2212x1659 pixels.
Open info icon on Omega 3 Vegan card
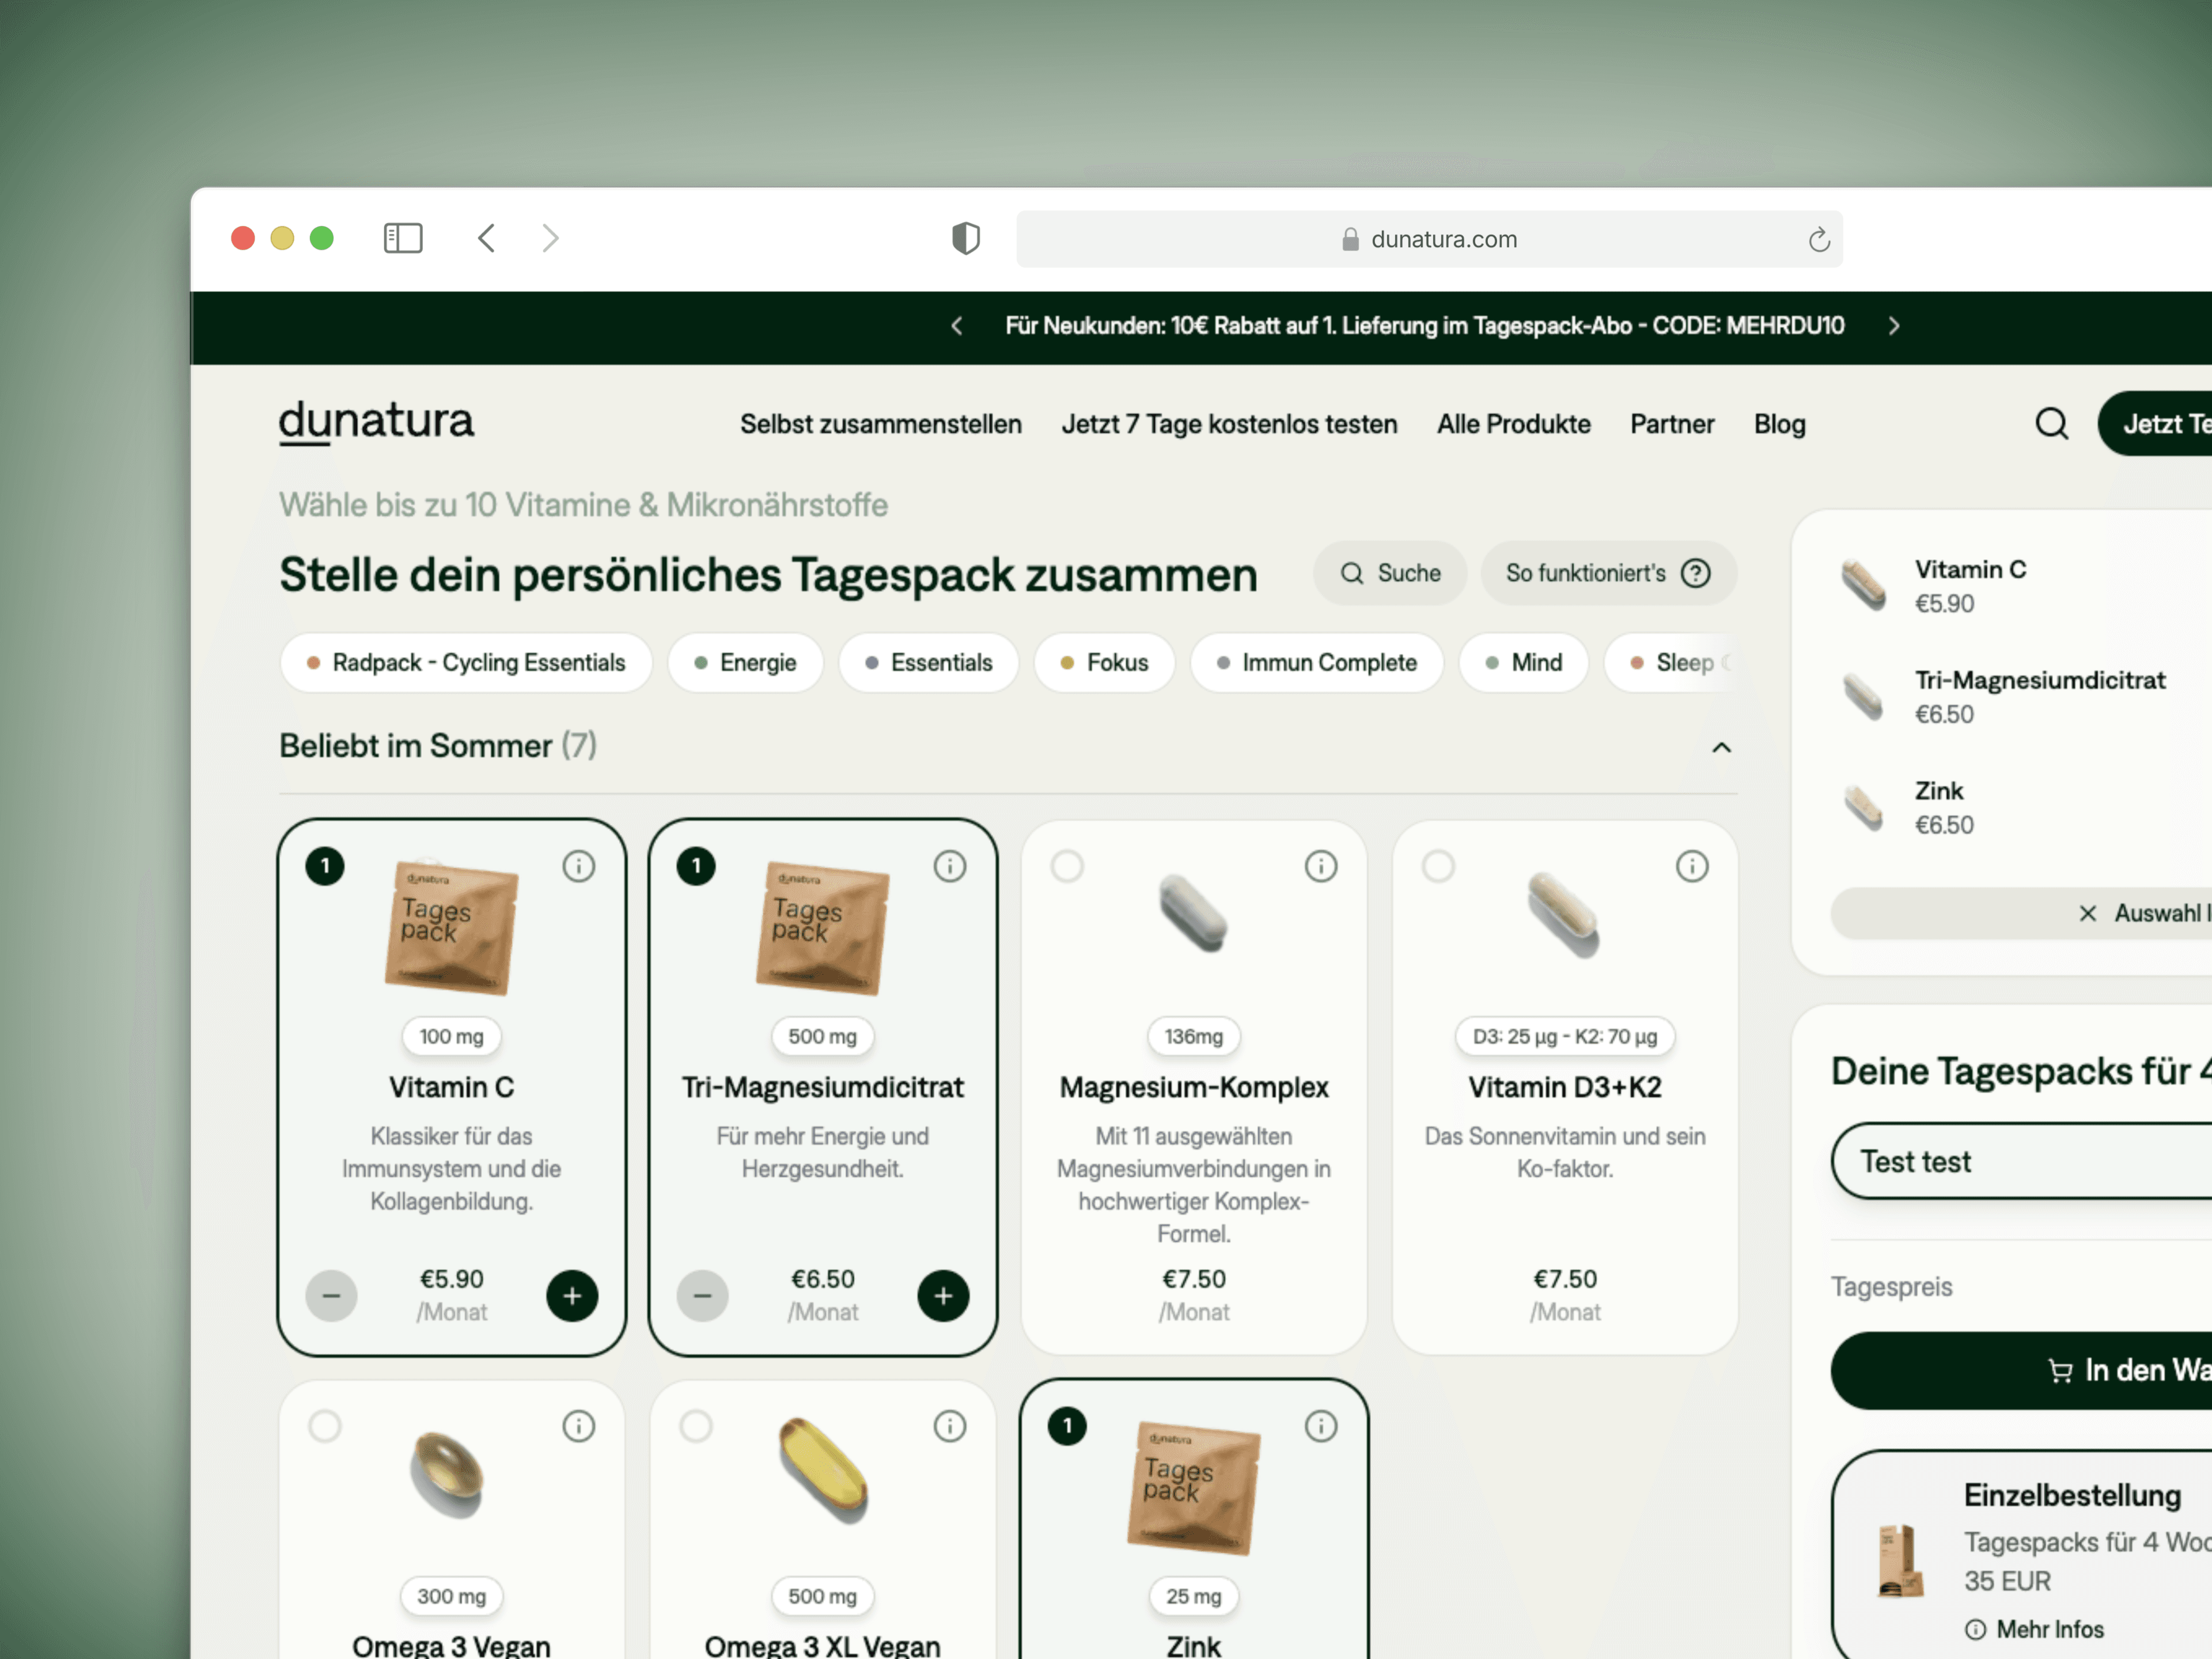(x=578, y=1426)
